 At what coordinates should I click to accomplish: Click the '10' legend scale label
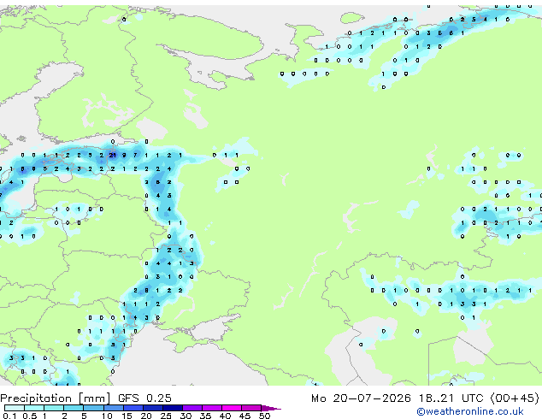pyautogui.click(x=107, y=416)
